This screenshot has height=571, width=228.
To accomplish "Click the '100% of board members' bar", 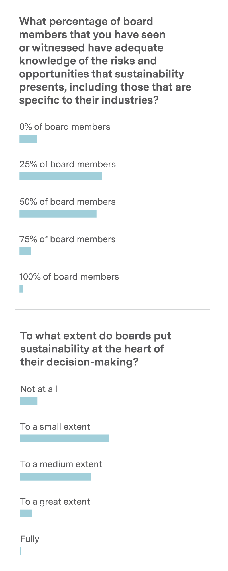I will pyautogui.click(x=21, y=289).
